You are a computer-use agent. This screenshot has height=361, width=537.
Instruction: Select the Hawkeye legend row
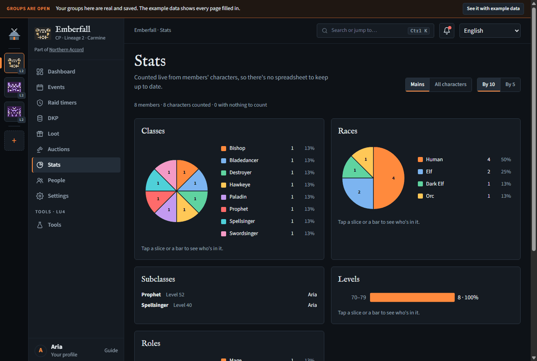(x=268, y=185)
